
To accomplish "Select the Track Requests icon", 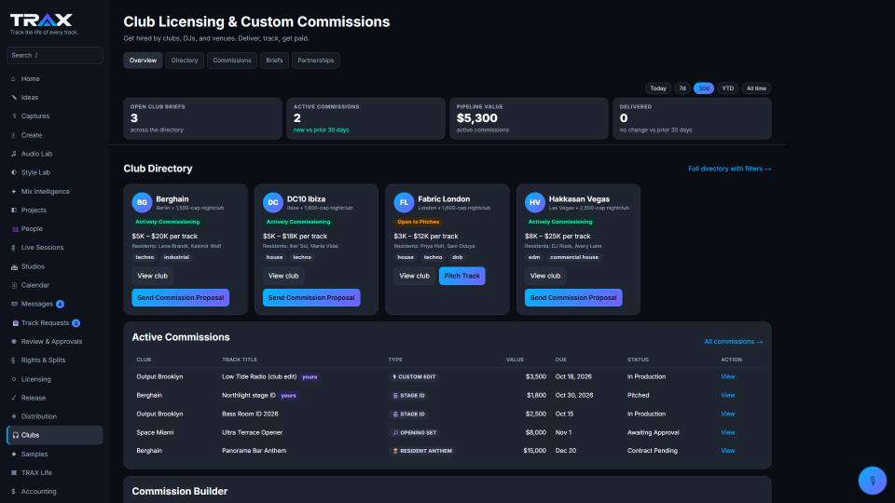I will tap(16, 323).
